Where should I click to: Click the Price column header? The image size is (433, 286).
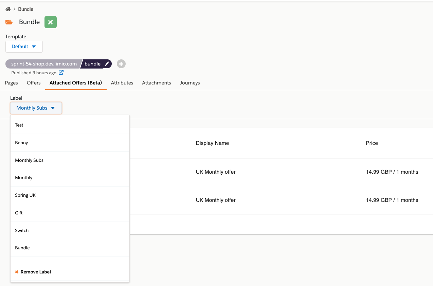click(x=372, y=143)
